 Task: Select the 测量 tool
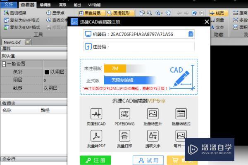click(217, 20)
